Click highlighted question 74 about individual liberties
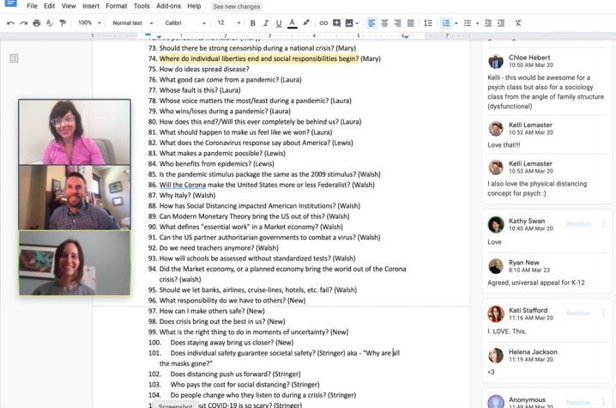Image resolution: width=616 pixels, height=408 pixels. click(259, 58)
